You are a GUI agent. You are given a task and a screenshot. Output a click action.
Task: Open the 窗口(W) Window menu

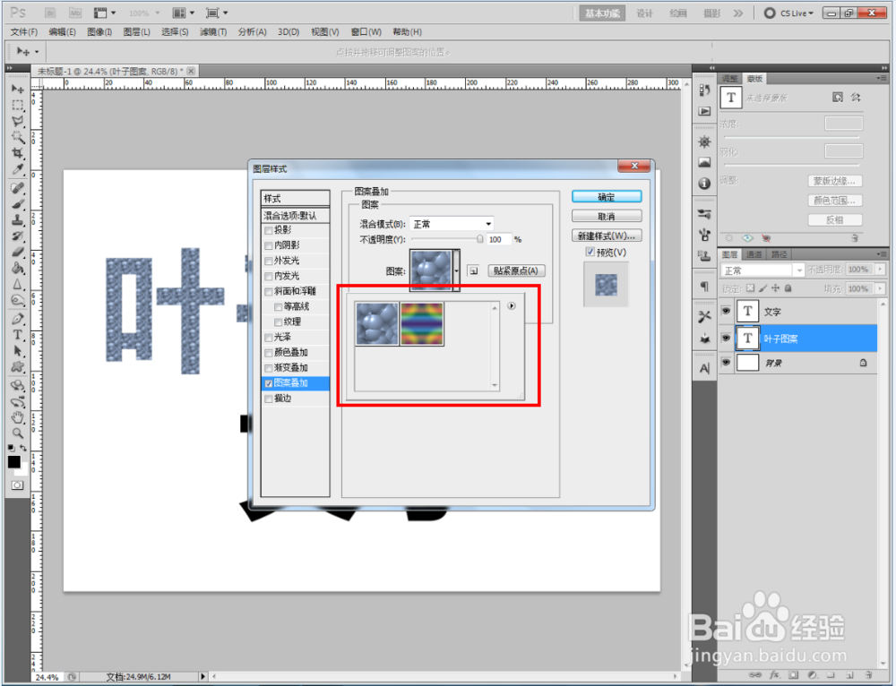tap(366, 32)
